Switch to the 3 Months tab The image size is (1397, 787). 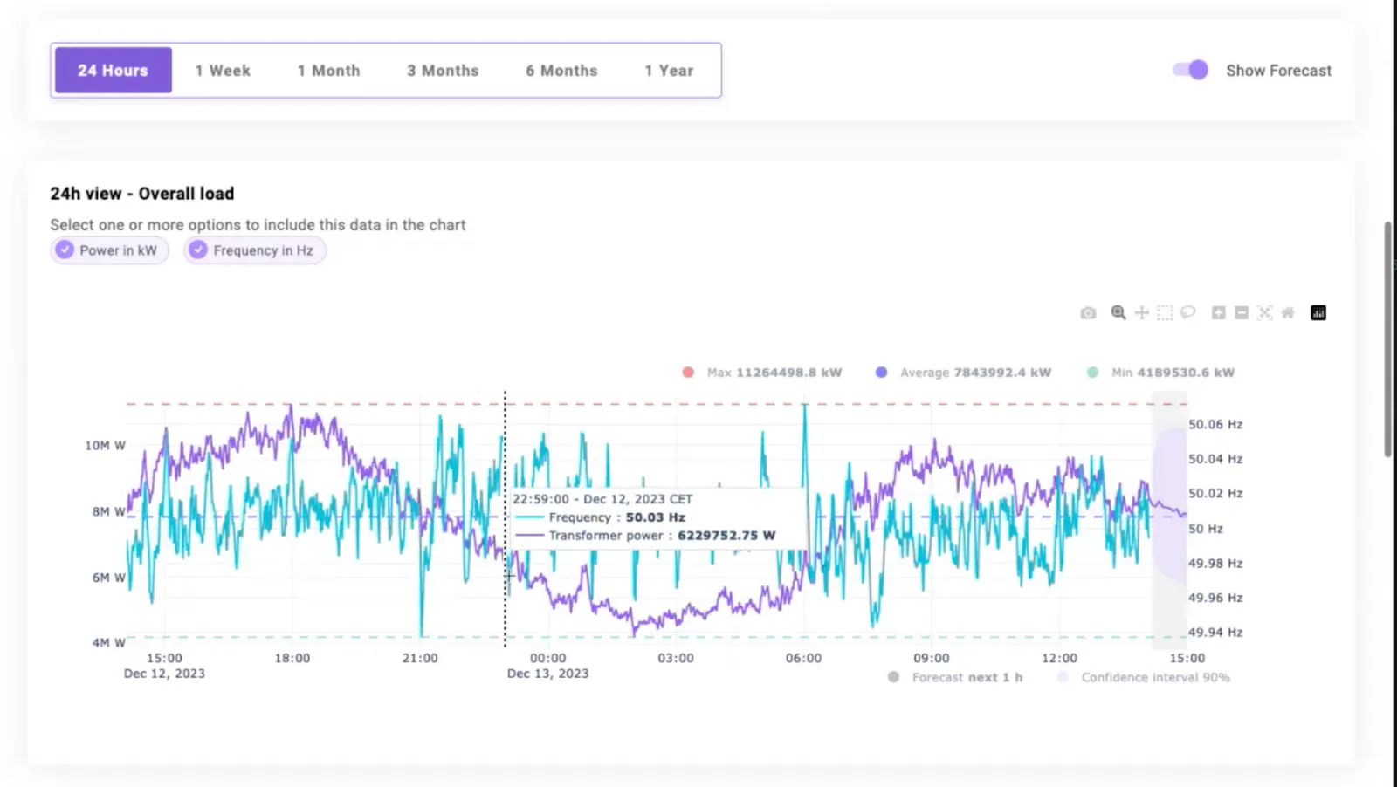pos(443,70)
